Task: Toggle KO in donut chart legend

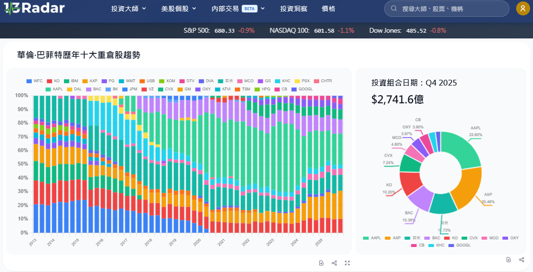Action: (x=450, y=238)
